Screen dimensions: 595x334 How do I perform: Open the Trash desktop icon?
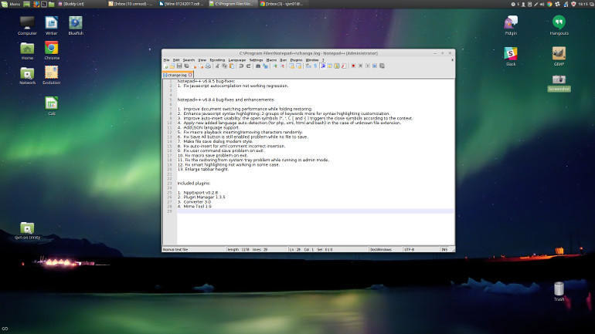pos(559,292)
